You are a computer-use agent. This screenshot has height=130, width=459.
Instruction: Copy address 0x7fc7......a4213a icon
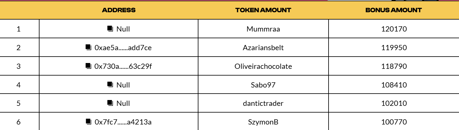[88, 122]
